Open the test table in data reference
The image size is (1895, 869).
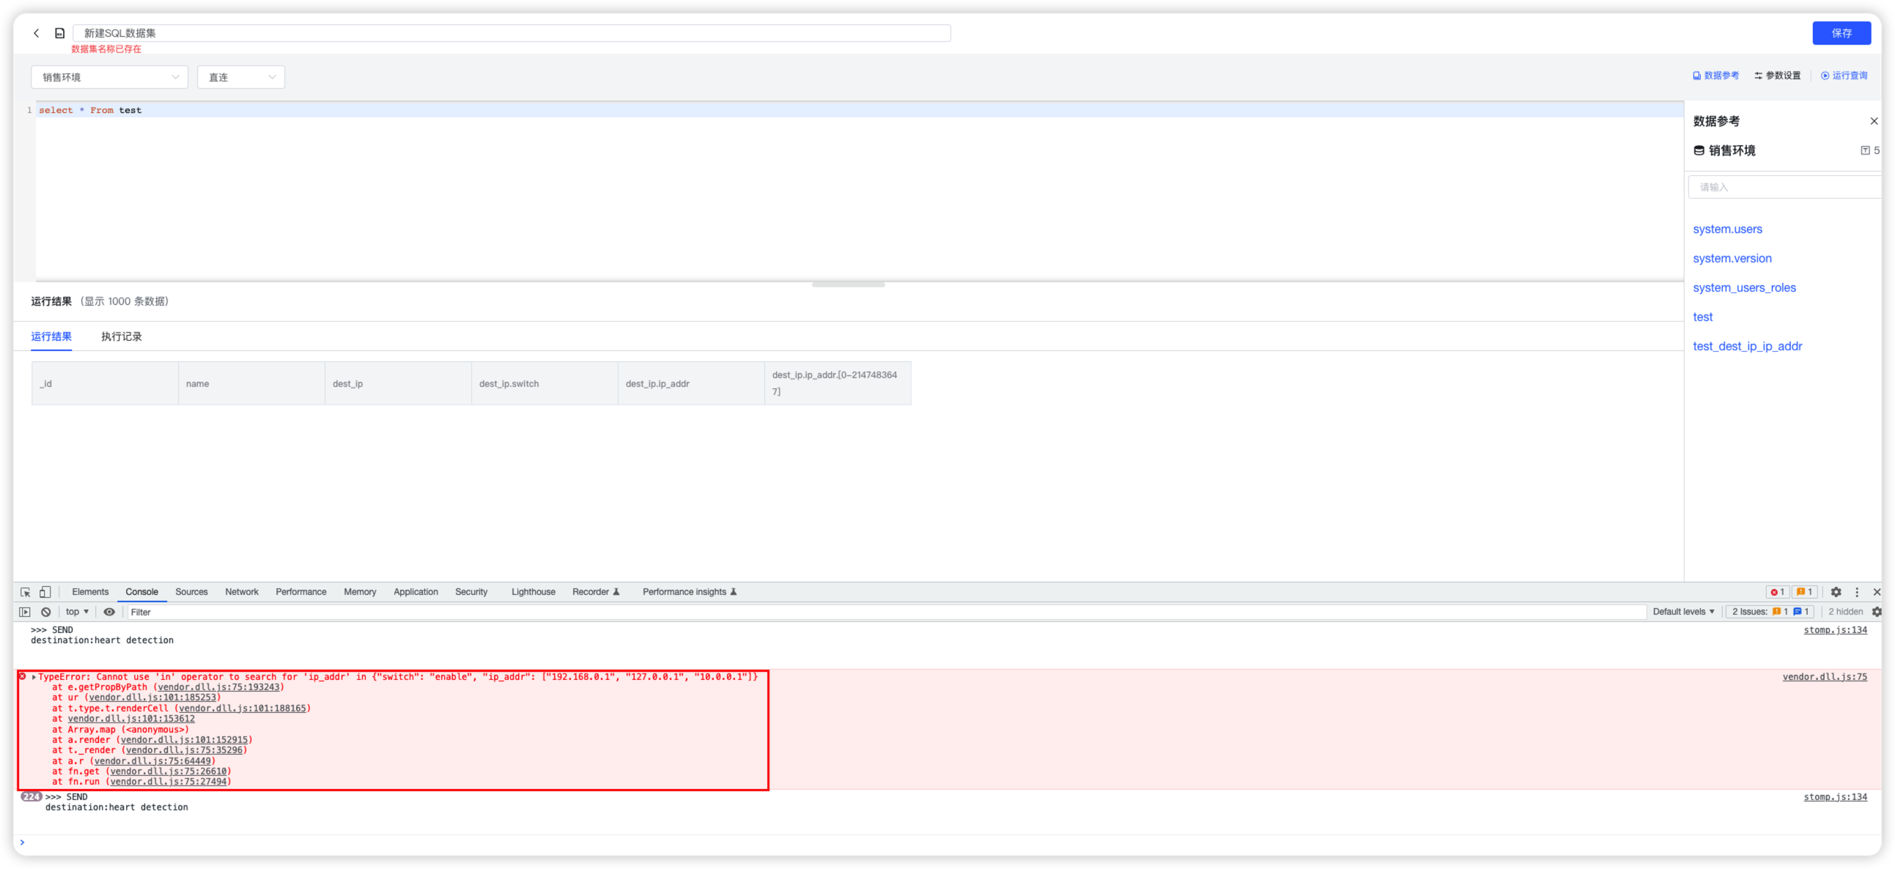tap(1703, 317)
